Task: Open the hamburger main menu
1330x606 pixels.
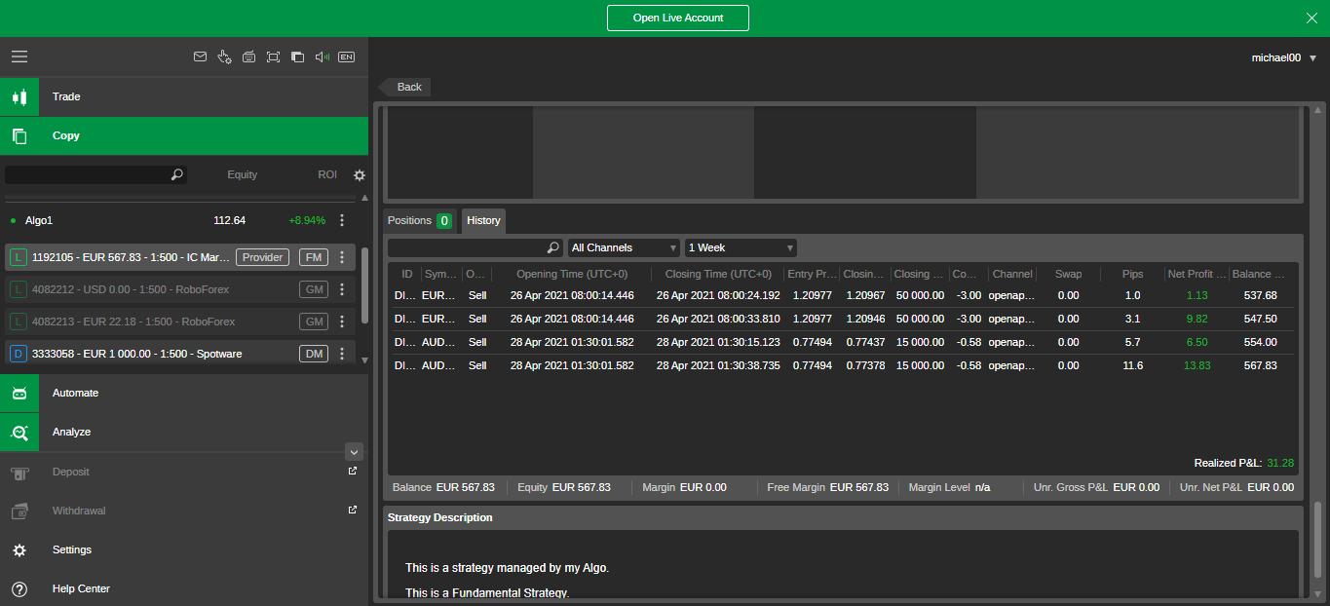Action: (x=19, y=57)
